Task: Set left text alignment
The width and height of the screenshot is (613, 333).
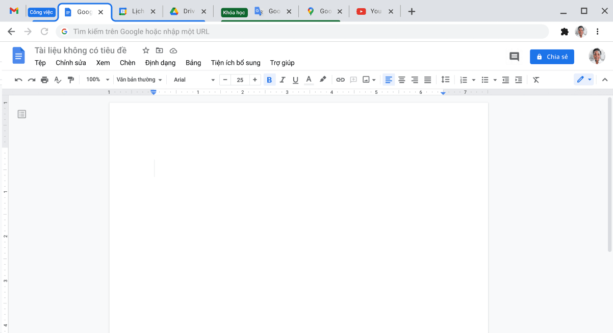Action: coord(389,80)
